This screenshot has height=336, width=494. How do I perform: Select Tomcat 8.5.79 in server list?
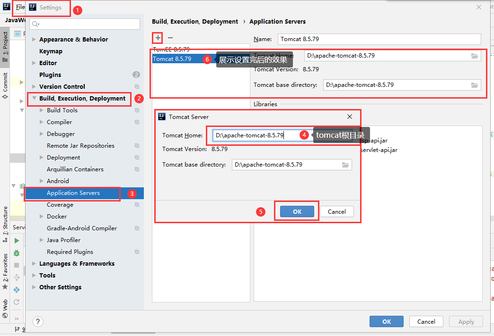[x=172, y=59]
